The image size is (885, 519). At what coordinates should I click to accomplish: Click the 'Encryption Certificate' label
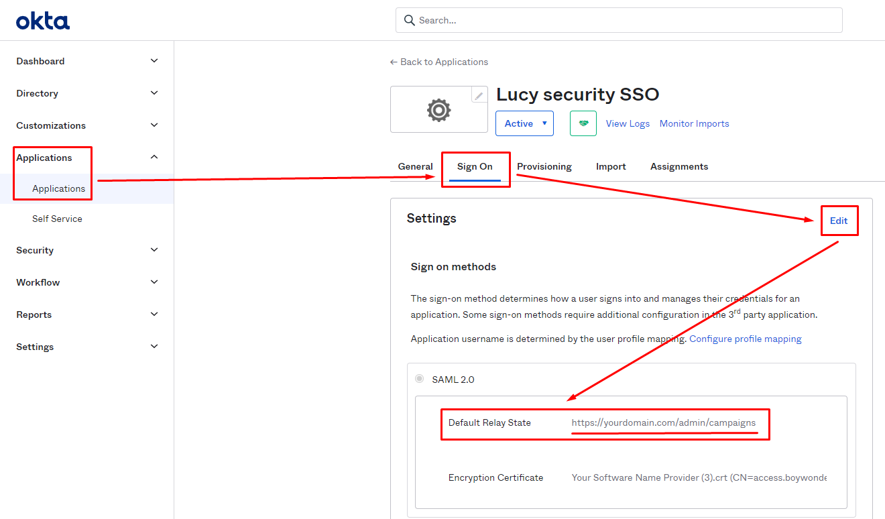pyautogui.click(x=495, y=477)
